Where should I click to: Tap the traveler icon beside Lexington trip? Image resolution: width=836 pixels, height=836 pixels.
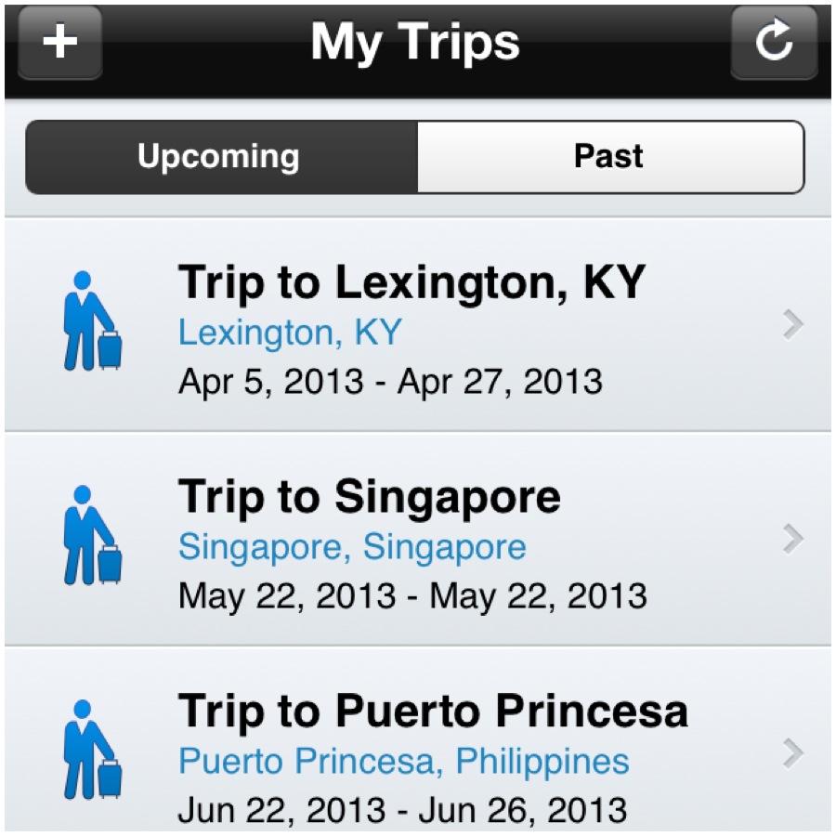[x=92, y=321]
